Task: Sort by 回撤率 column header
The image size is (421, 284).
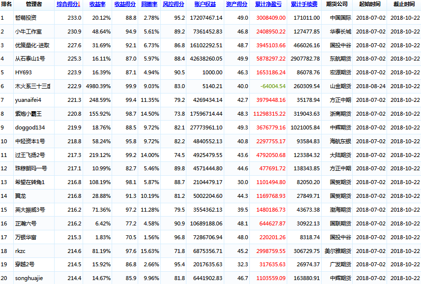Action: [x=150, y=4]
